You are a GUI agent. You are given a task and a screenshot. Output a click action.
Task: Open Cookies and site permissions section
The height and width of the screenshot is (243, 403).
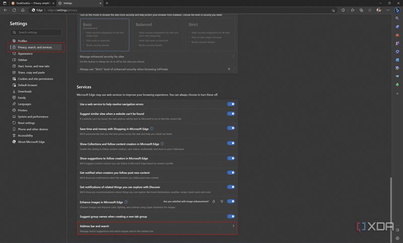tap(36, 79)
